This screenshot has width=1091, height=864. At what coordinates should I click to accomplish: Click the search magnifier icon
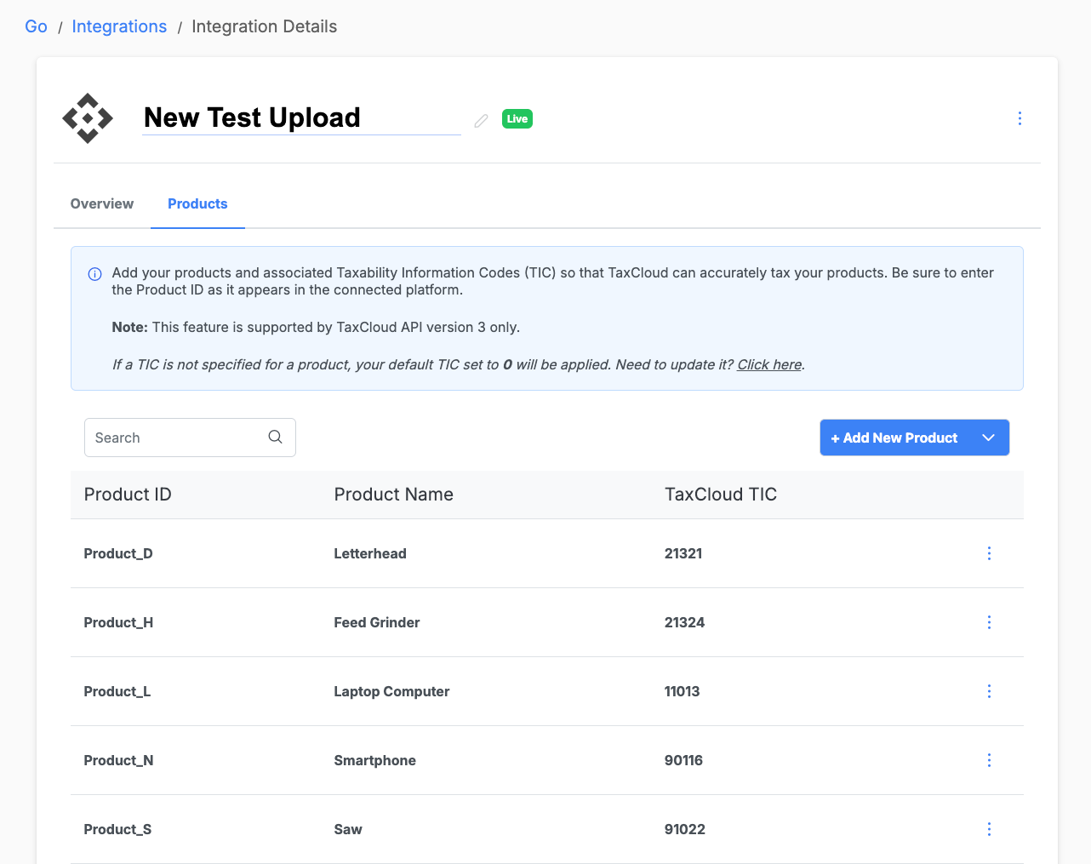[x=275, y=437]
